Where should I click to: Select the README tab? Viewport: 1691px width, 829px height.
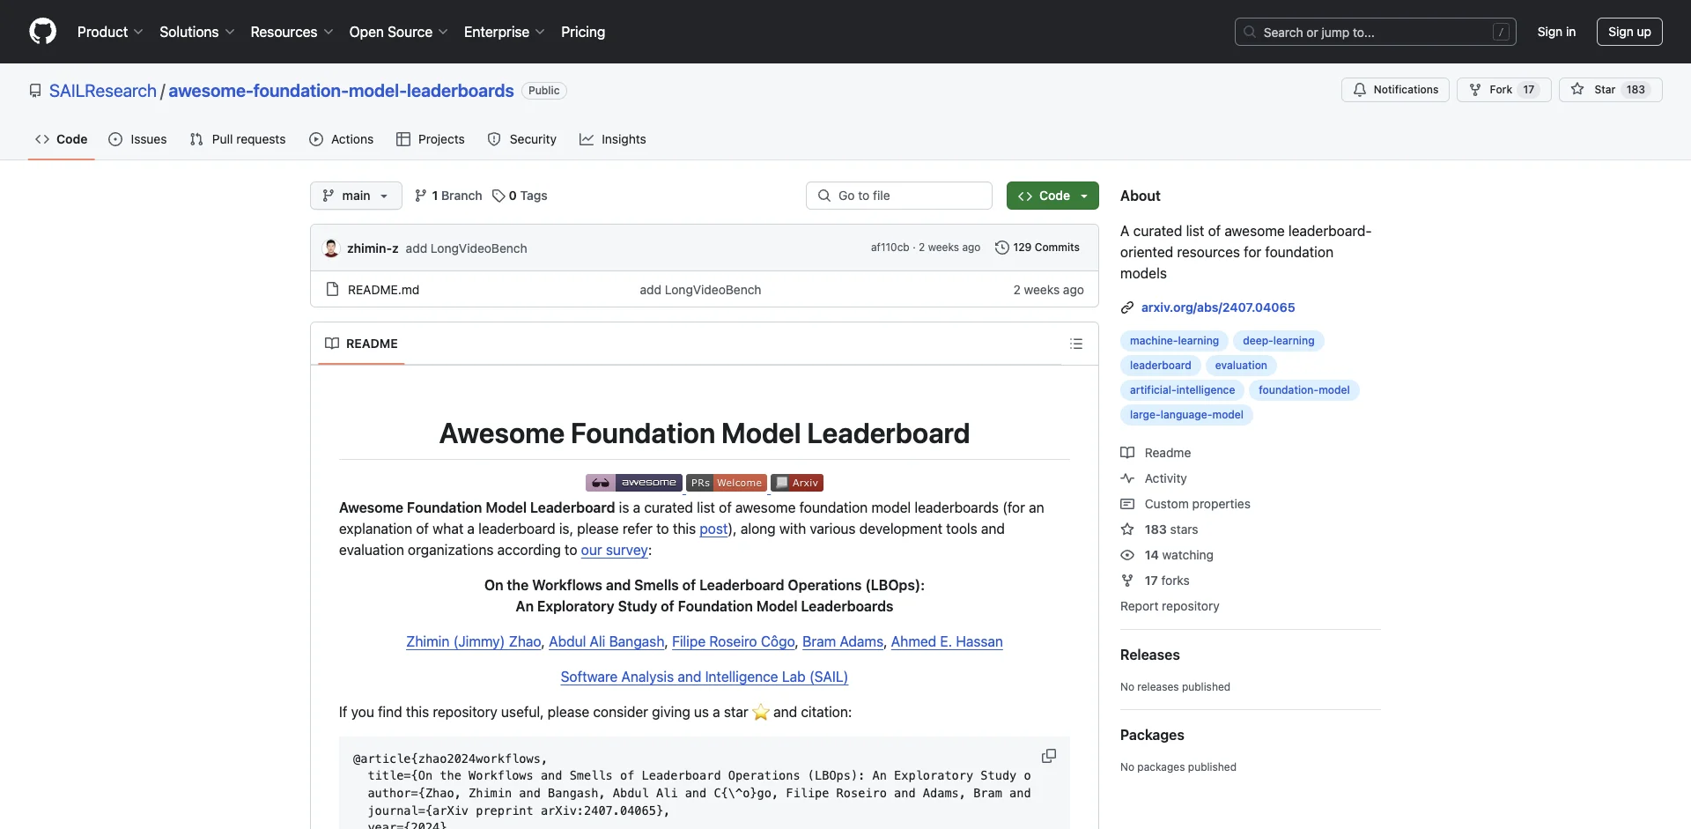point(361,344)
